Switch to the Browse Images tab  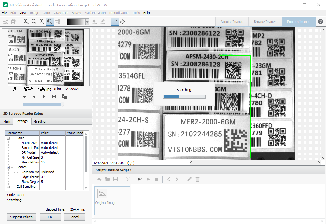click(x=265, y=22)
